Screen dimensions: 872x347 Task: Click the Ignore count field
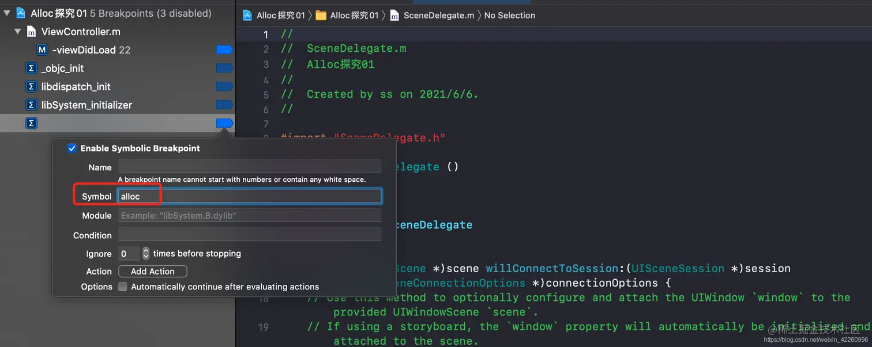129,254
